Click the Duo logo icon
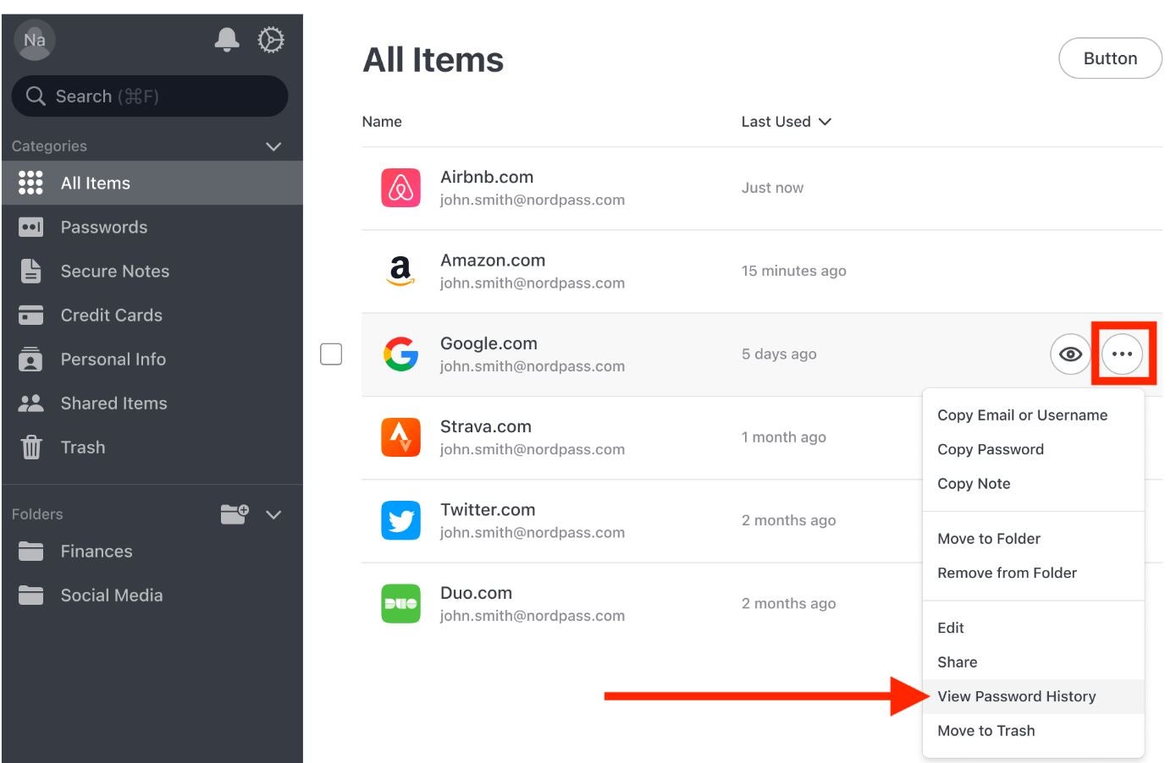This screenshot has height=763, width=1176. (x=400, y=603)
